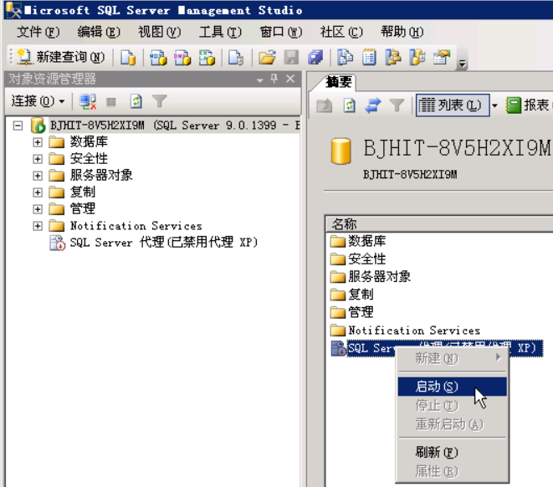Click the Object Explorer toolbar icon
This screenshot has width=553, height=487.
tap(393, 58)
